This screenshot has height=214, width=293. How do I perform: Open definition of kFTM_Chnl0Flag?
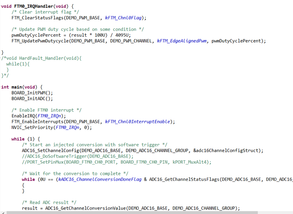coord(123,18)
